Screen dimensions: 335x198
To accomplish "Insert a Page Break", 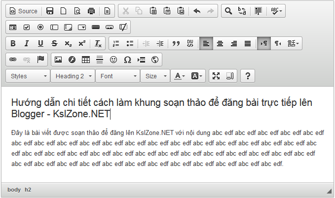I will 141,60.
